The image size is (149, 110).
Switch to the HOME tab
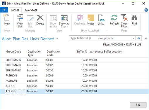15,10
